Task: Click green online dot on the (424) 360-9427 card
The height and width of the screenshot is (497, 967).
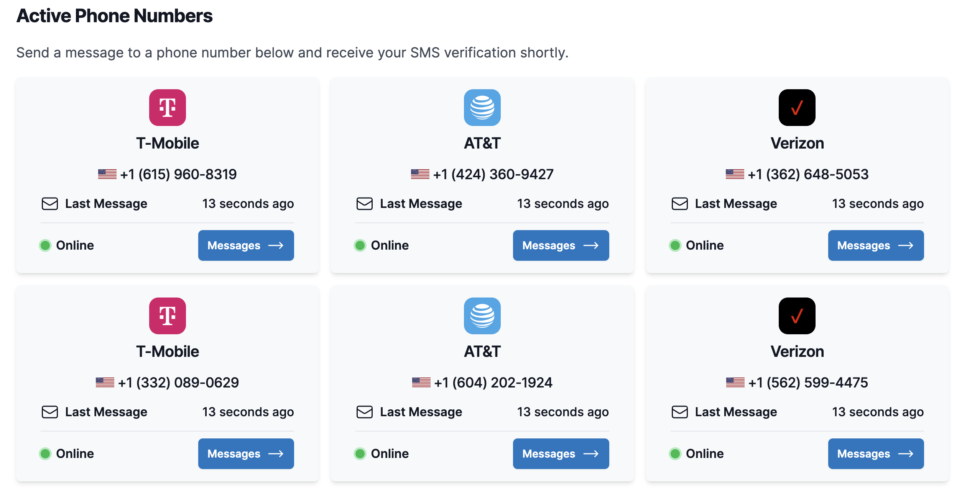Action: [360, 245]
